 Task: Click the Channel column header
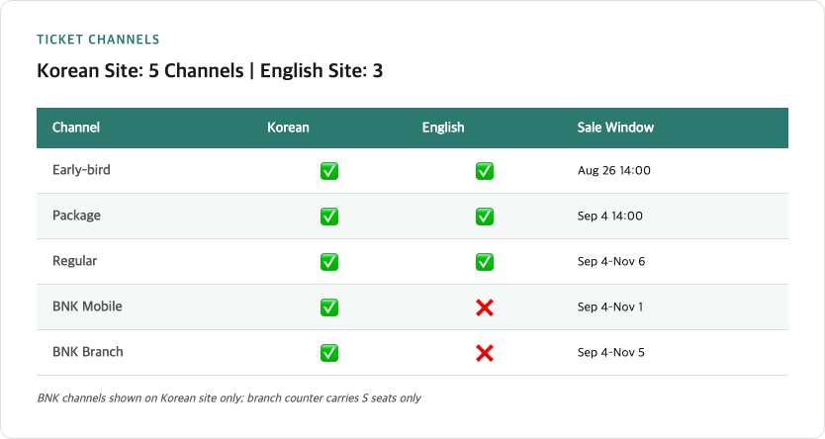(76, 128)
